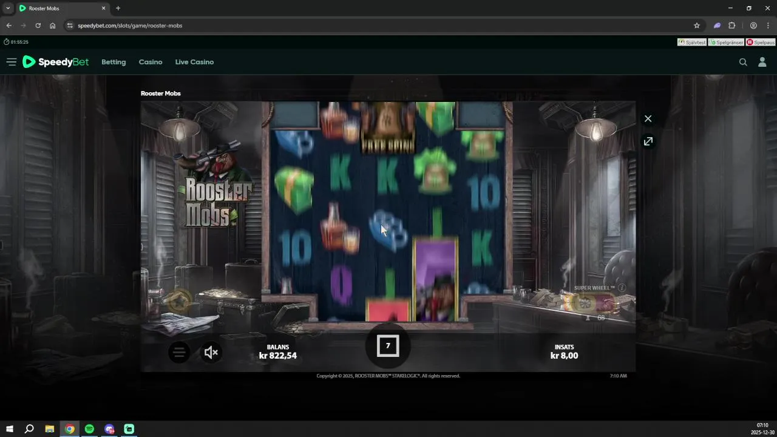Click the Rooster Mobs game title
The width and height of the screenshot is (777, 437).
click(160, 93)
